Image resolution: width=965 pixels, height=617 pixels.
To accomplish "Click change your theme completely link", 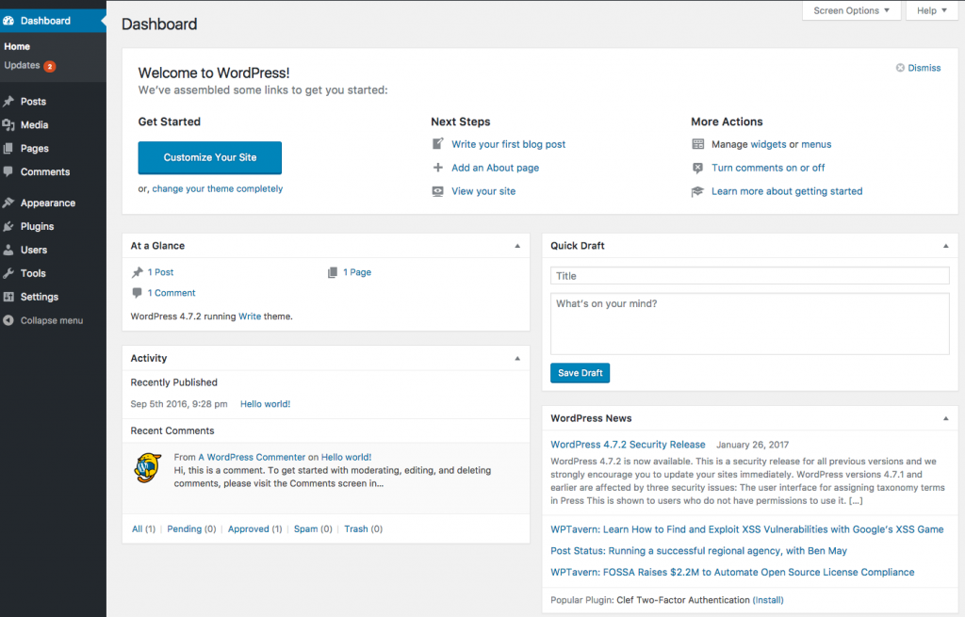I will 218,188.
